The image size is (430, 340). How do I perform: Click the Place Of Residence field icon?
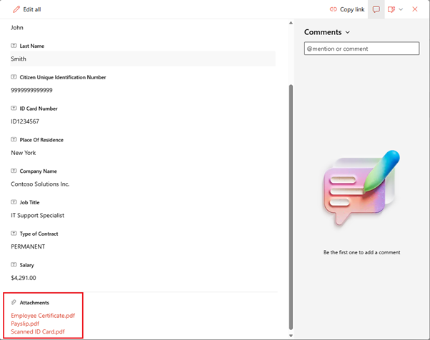point(14,139)
